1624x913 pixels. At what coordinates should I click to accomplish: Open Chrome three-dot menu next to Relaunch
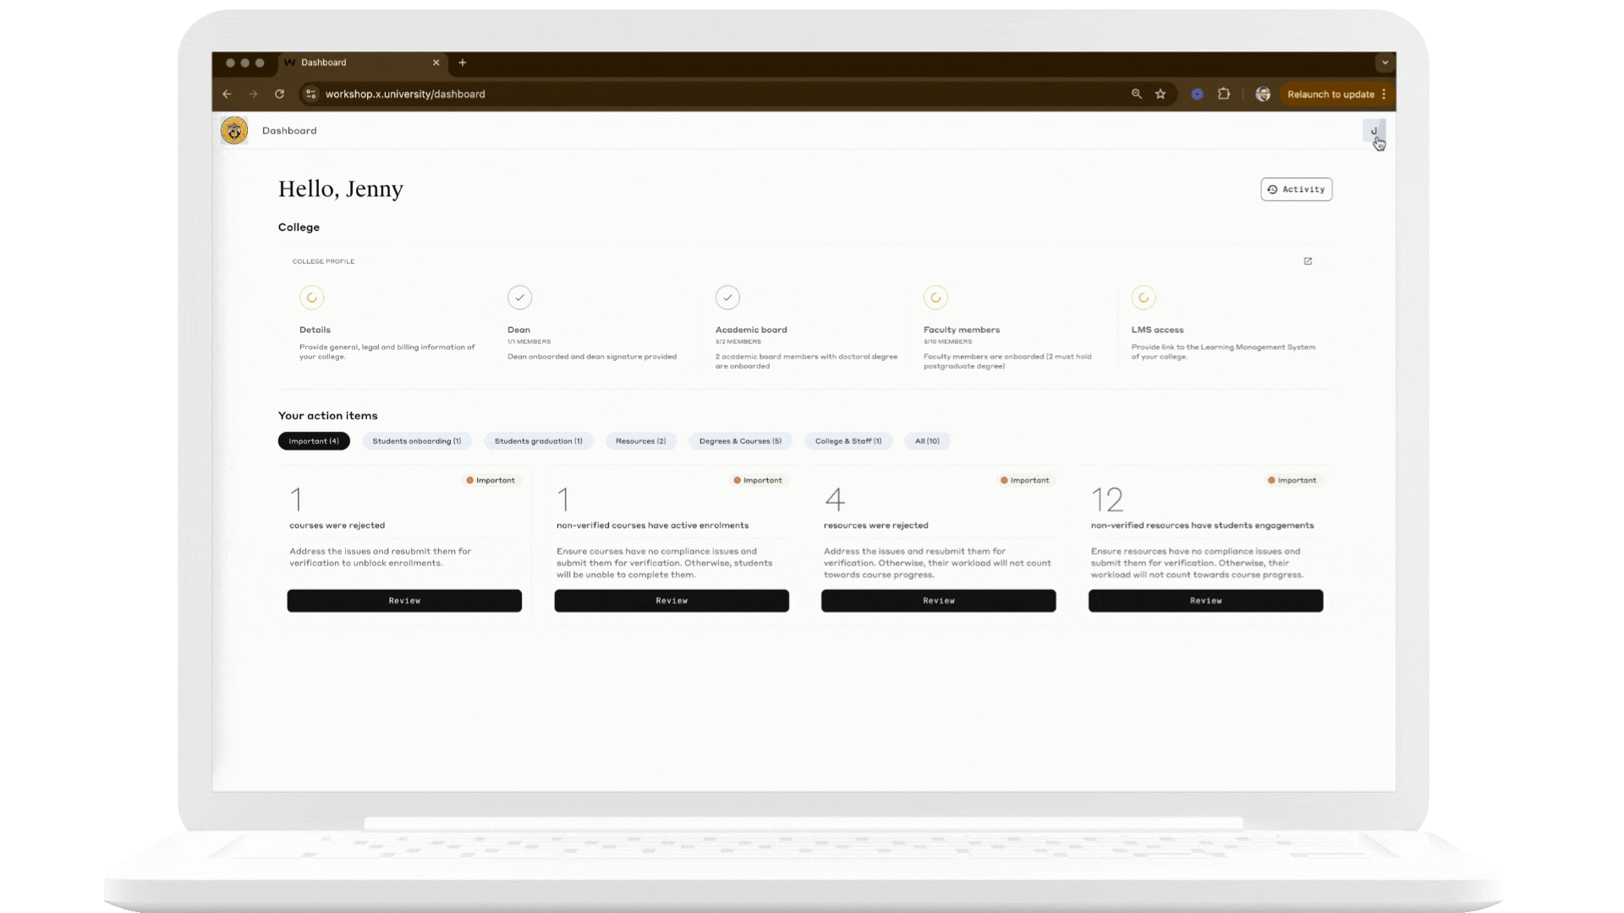pos(1384,94)
